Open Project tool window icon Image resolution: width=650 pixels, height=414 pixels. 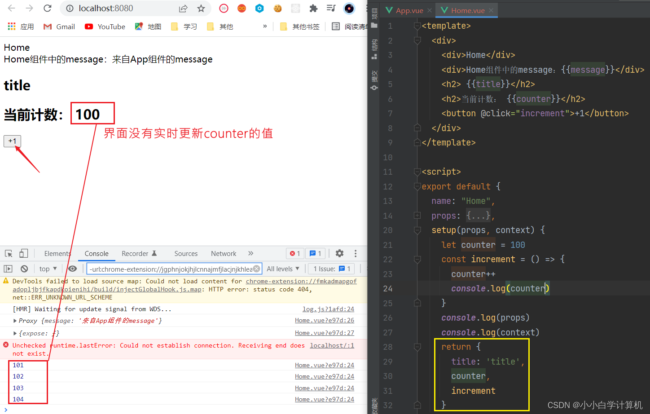tap(374, 18)
